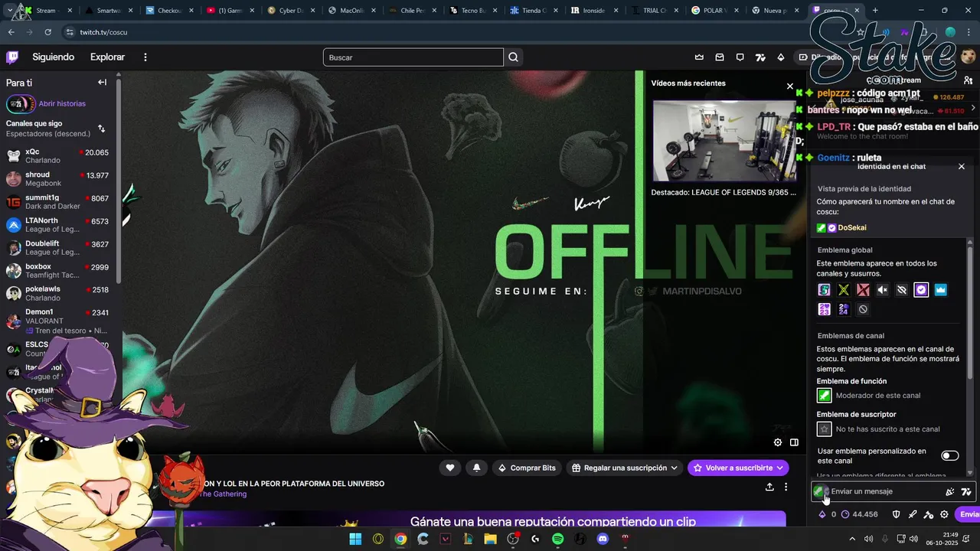The width and height of the screenshot is (980, 551).
Task: Open the Abrir historias link
Action: (x=62, y=103)
